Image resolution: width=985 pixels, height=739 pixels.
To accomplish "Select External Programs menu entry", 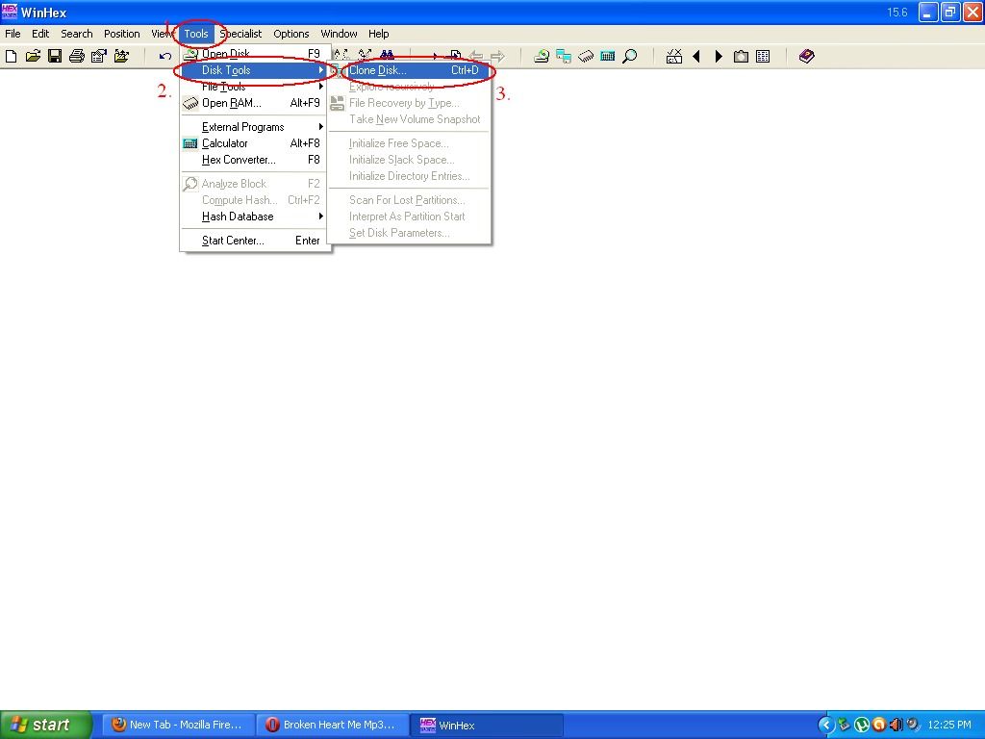I will click(x=254, y=127).
